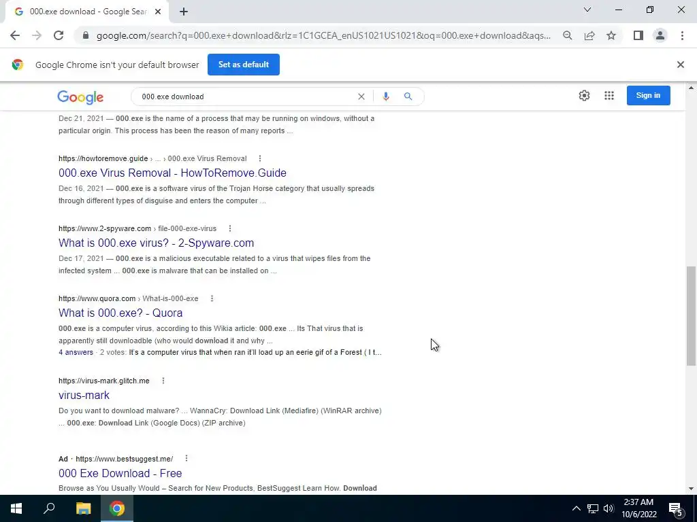This screenshot has height=522, width=697.
Task: Open the volume tray icon
Action: (x=609, y=508)
